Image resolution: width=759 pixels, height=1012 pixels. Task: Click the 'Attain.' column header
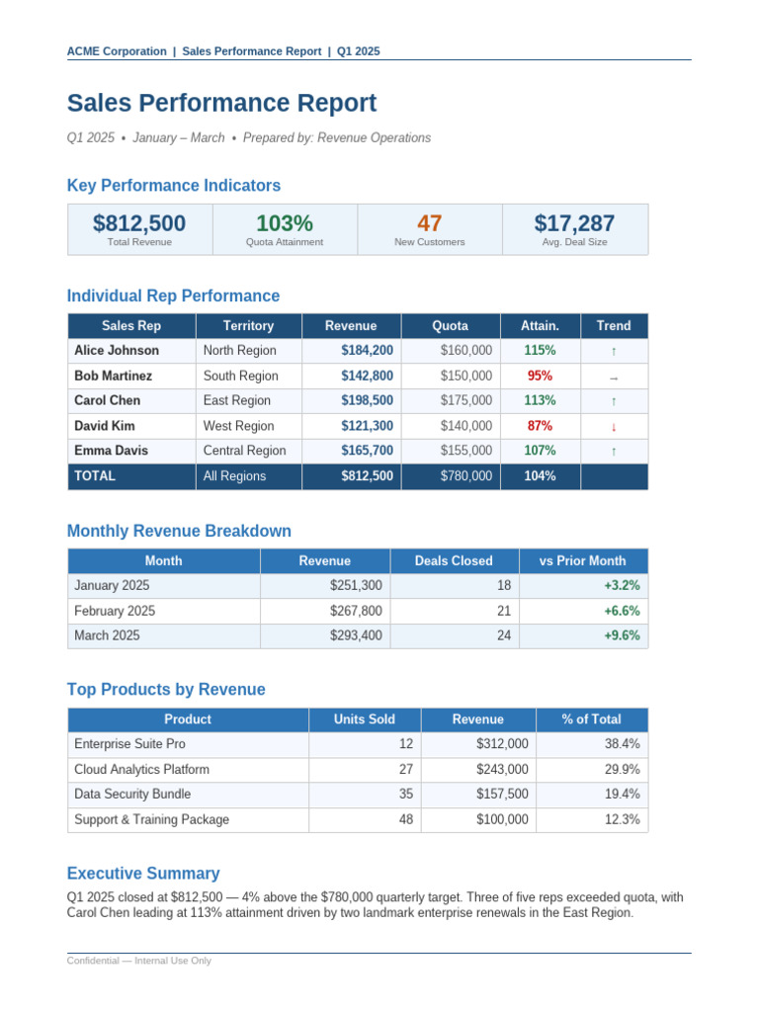point(541,326)
